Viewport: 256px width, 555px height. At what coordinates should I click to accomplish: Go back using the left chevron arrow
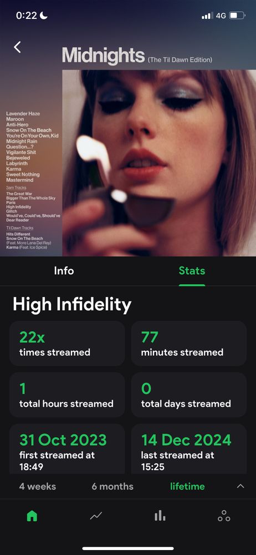coord(17,47)
